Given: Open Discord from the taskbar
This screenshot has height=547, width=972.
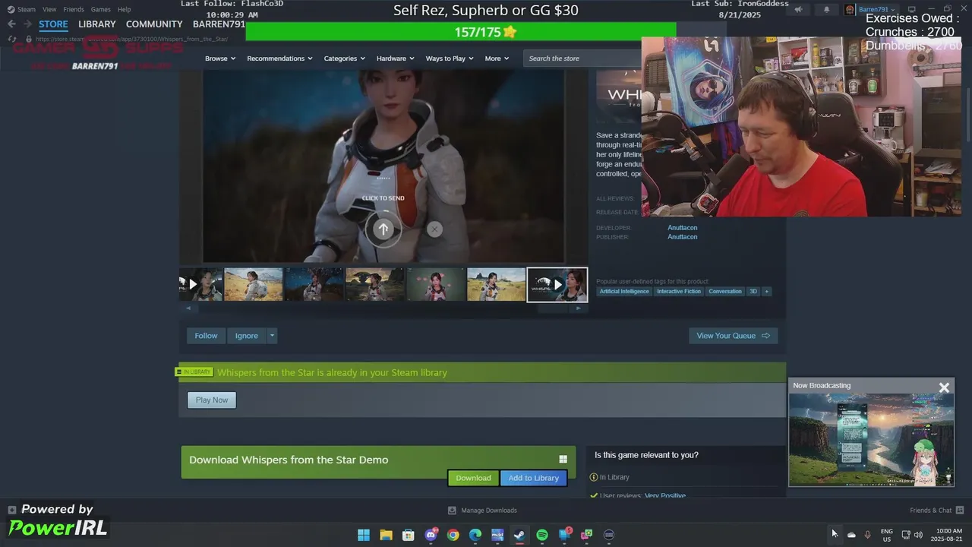Looking at the screenshot, I should click(x=431, y=535).
